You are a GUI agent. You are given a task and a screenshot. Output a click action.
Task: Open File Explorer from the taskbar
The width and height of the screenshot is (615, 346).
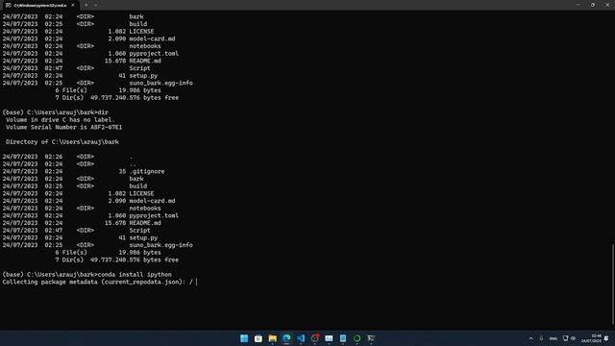(x=272, y=338)
